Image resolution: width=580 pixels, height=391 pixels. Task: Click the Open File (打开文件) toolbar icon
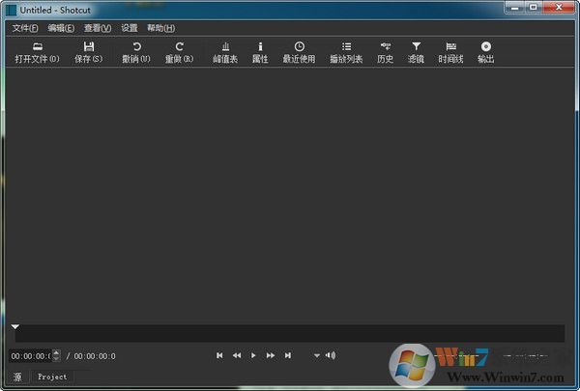click(x=37, y=47)
